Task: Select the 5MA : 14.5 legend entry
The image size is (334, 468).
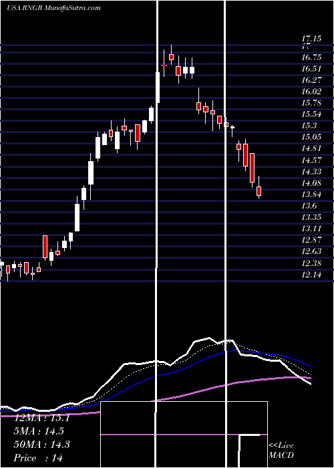Action: point(39,431)
